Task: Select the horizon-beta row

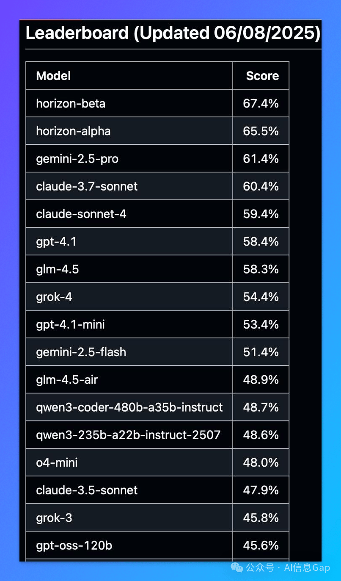Action: [157, 103]
